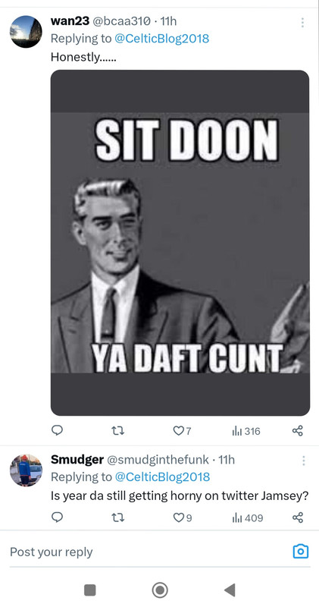This screenshot has width=319, height=607.
Task: Open wan23's profile picture
Action: click(26, 32)
